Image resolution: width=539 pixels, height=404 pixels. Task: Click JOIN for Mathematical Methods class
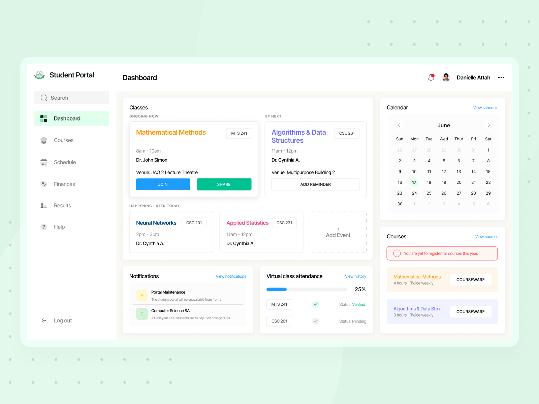[163, 184]
